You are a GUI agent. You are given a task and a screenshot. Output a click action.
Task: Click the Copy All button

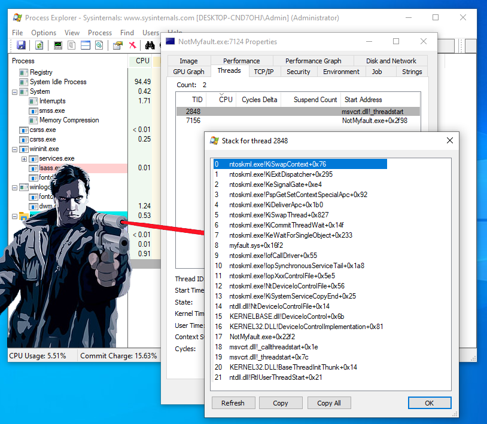point(328,403)
